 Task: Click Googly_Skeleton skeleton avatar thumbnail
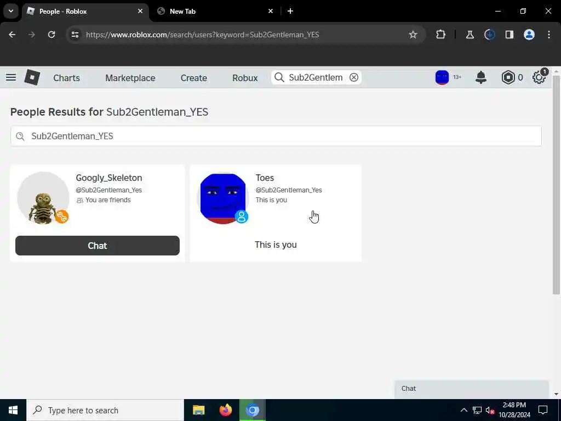coord(43,197)
